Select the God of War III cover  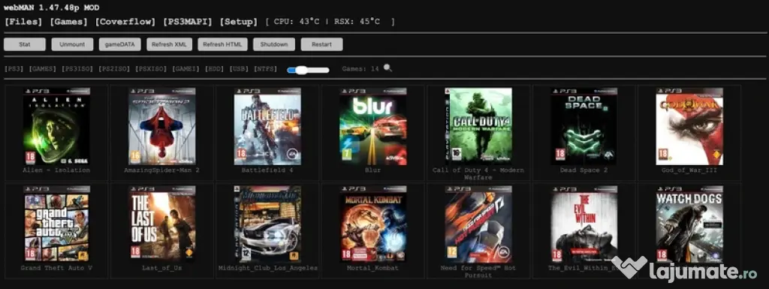tap(689, 126)
